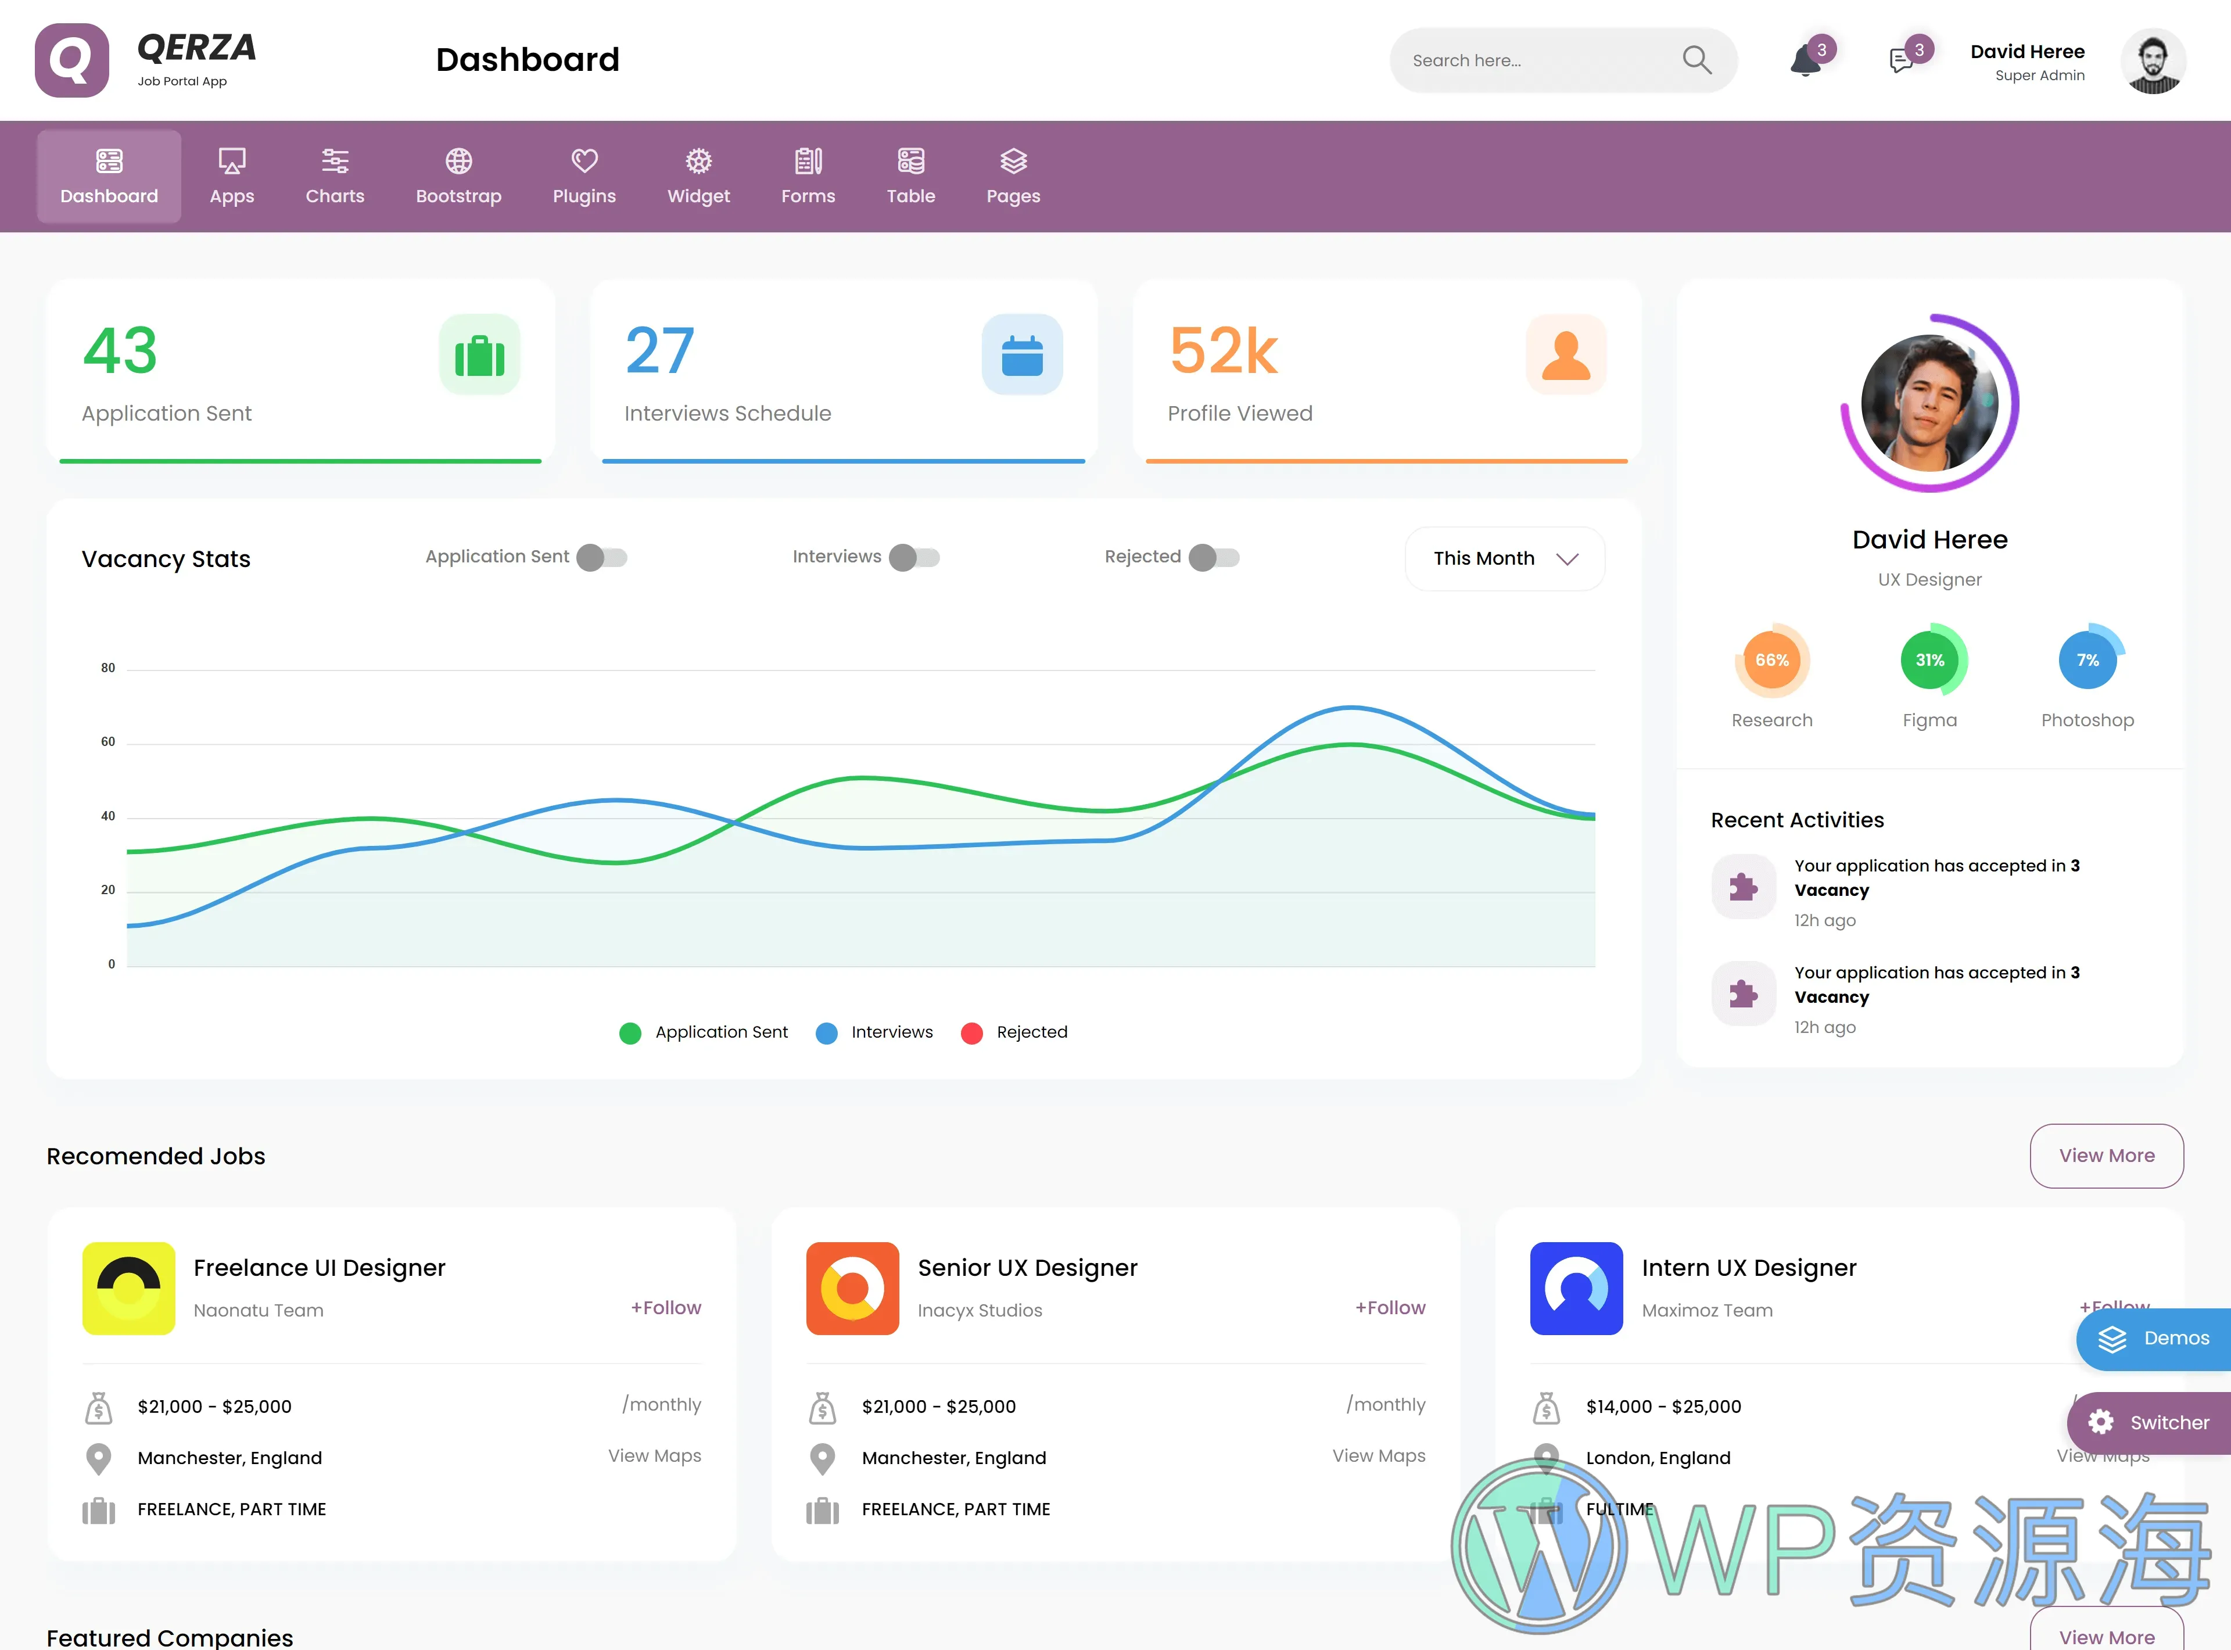The image size is (2231, 1650).
Task: Open the Widget settings icon
Action: [x=698, y=161]
